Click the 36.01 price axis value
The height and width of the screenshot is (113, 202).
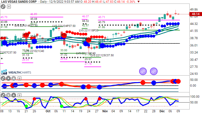pos(194,45)
